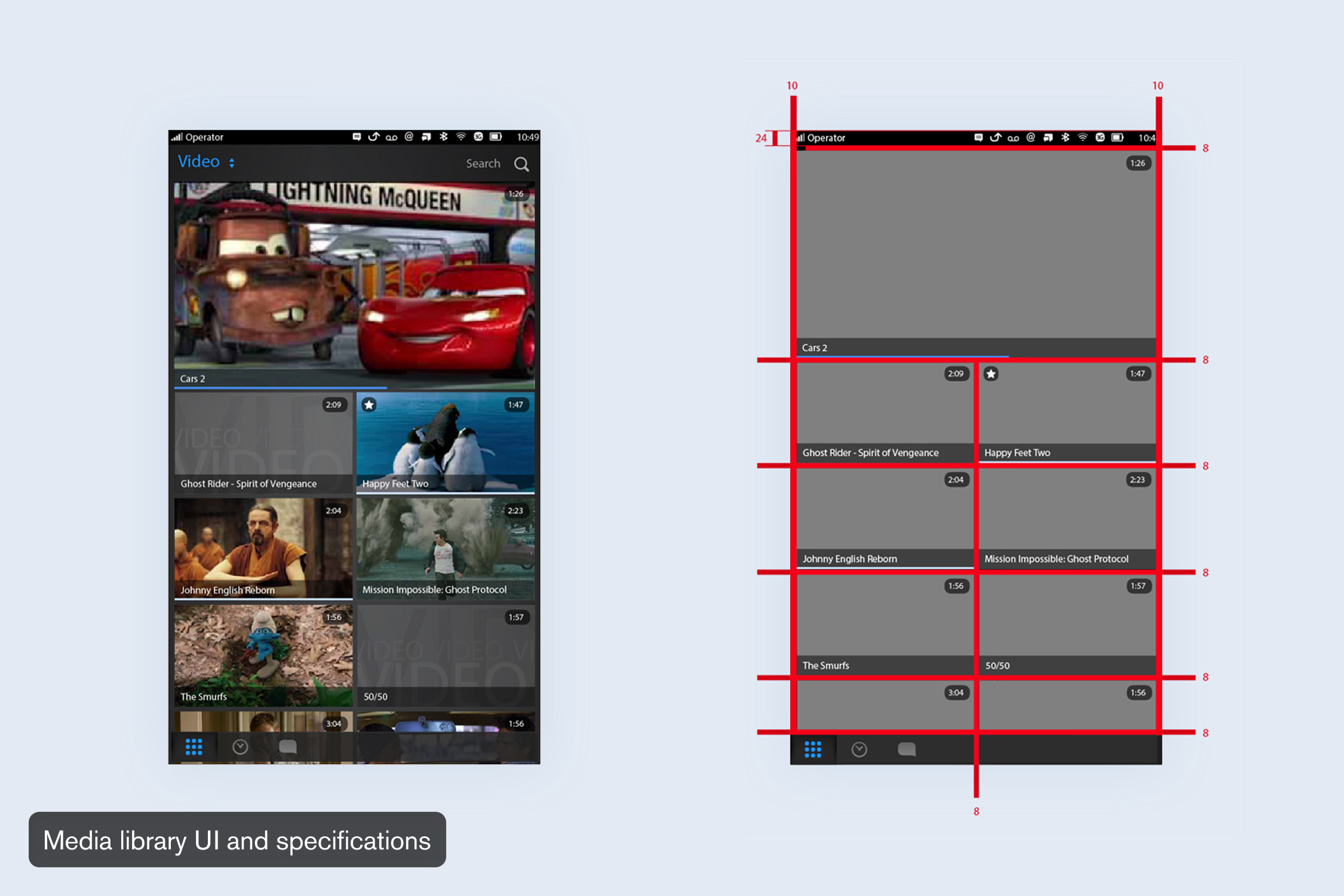Click the 2:23 duration badge in spec mockup
Screen dimensions: 1344x896
(x=1138, y=480)
